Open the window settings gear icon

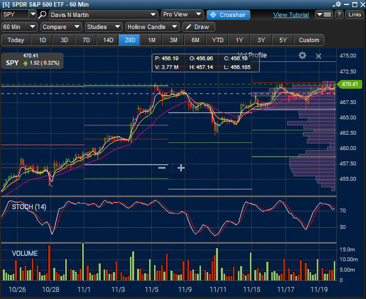point(338,4)
